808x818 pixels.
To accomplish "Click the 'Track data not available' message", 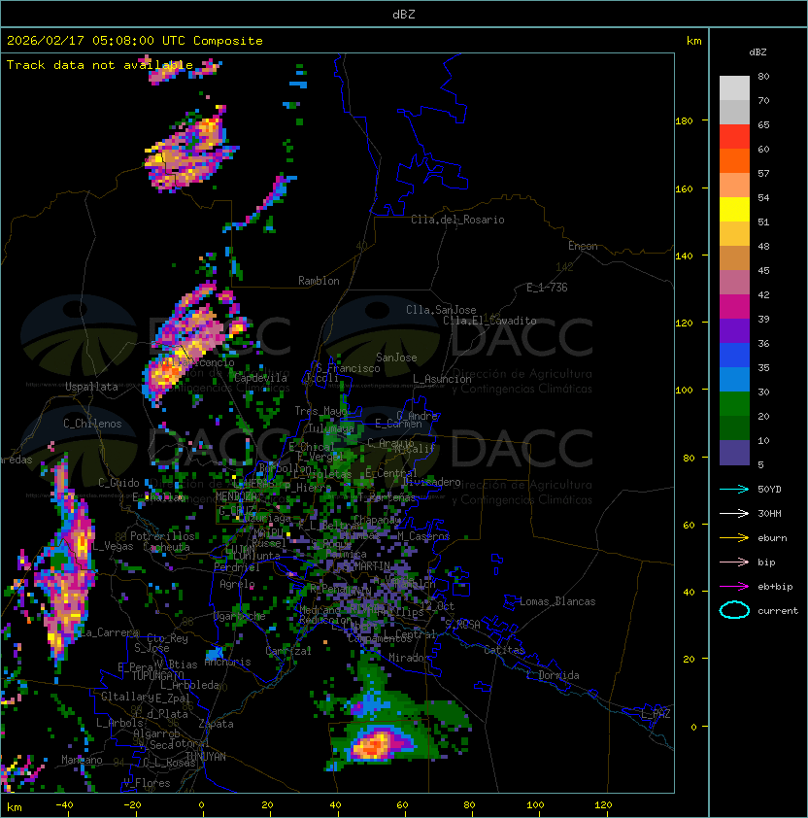I will 100,65.
